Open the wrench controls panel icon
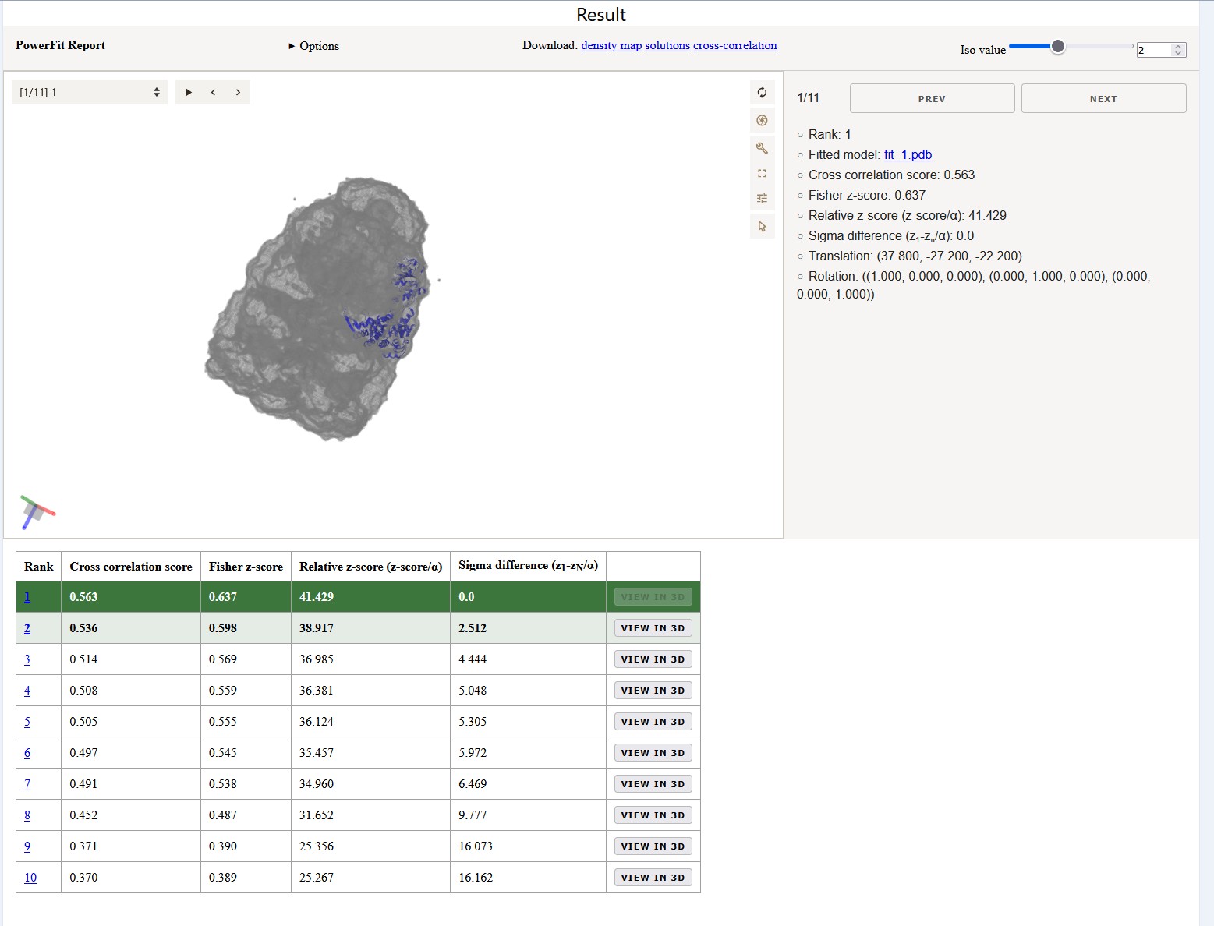The width and height of the screenshot is (1214, 926). (762, 148)
